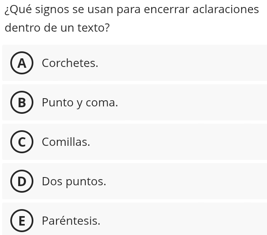Select the circled A option marker
Screen dimensions: 267x235
point(22,63)
